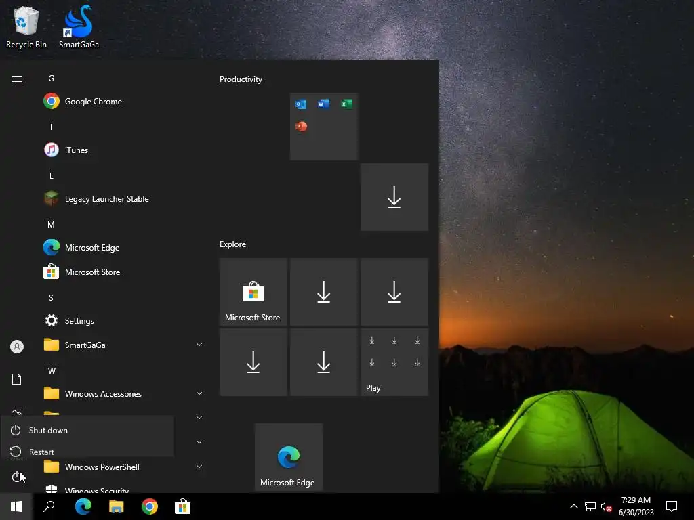Open Documents icon in Start sidebar
694x520 pixels.
click(17, 379)
